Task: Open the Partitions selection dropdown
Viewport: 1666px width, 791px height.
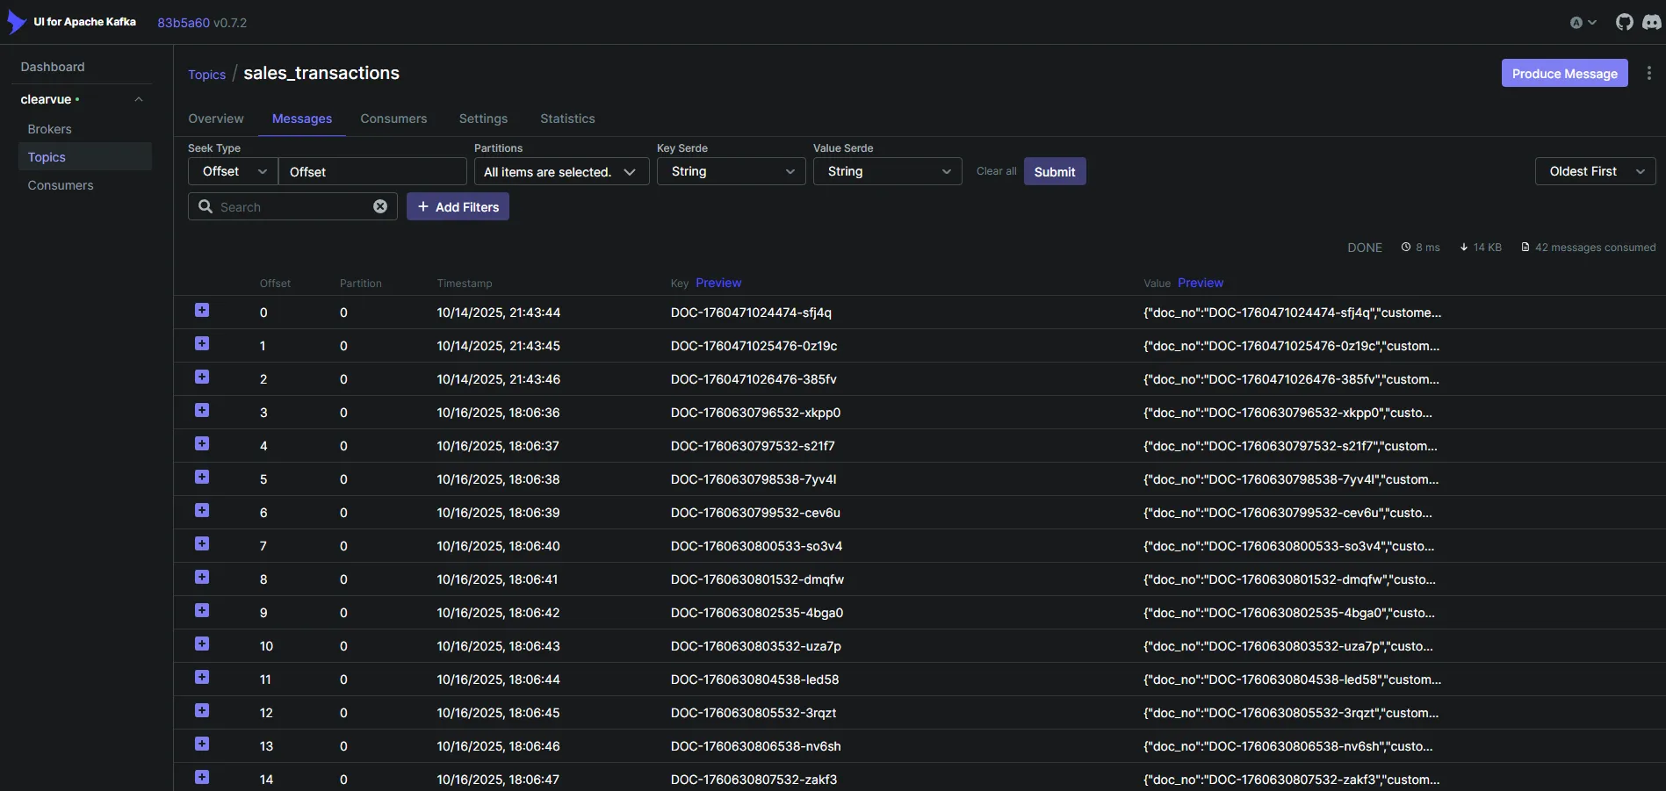Action: click(561, 171)
